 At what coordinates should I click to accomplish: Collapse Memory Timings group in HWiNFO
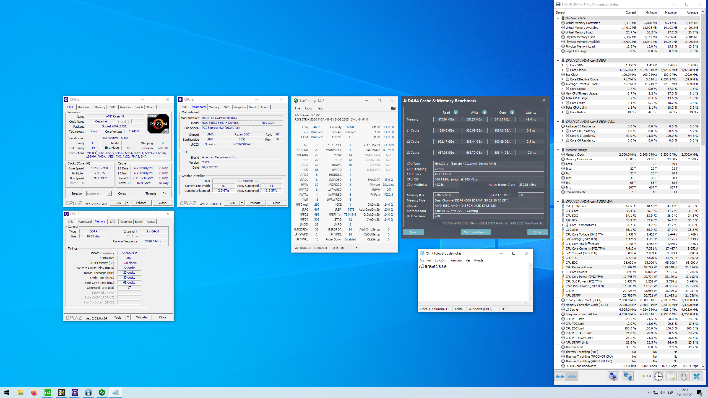point(558,150)
